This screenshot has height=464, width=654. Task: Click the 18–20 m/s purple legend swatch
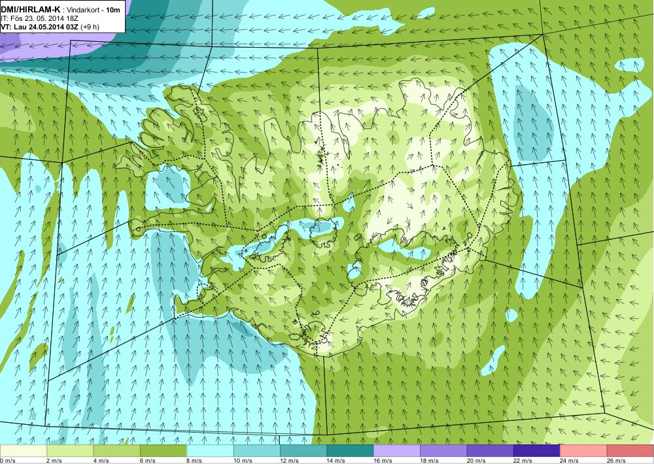point(444,451)
